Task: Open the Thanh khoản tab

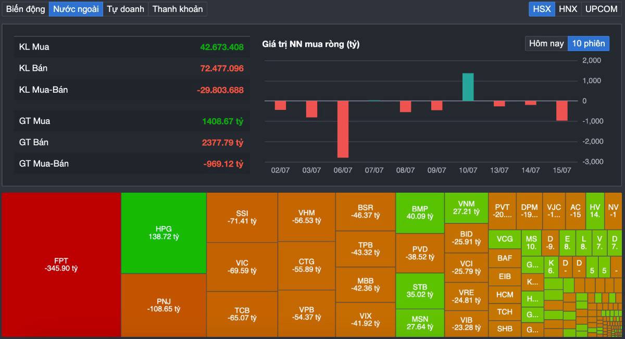Action: 178,9
